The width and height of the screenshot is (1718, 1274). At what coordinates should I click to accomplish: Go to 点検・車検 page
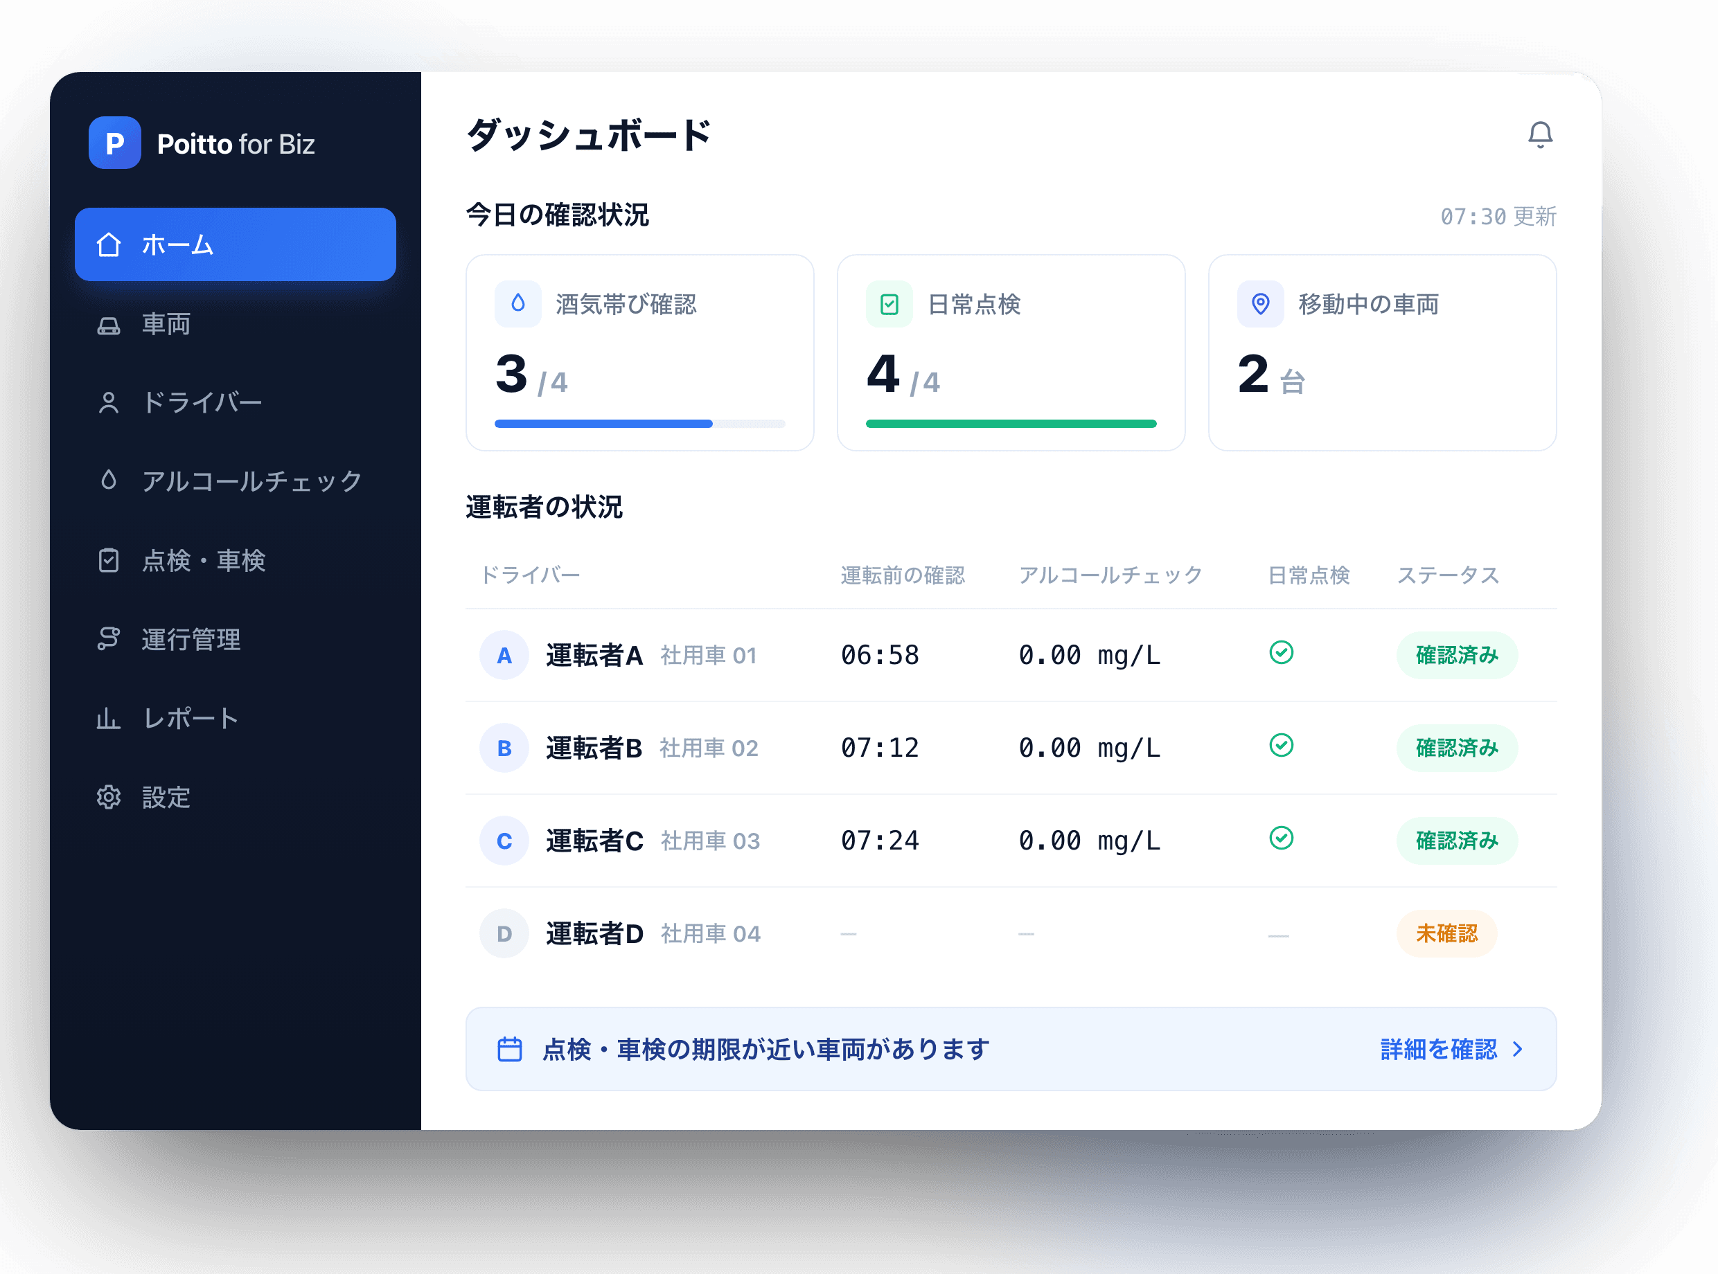[x=236, y=560]
